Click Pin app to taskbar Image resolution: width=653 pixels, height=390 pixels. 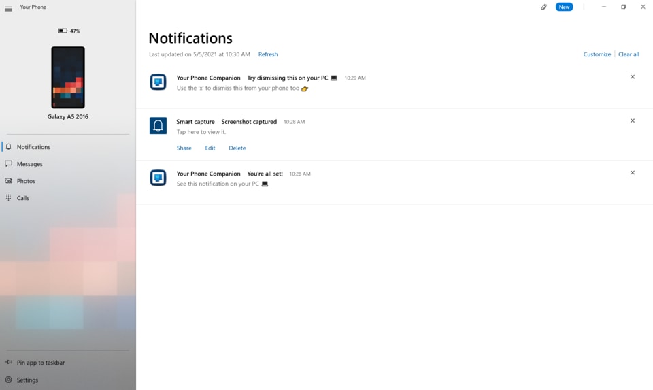pyautogui.click(x=68, y=363)
